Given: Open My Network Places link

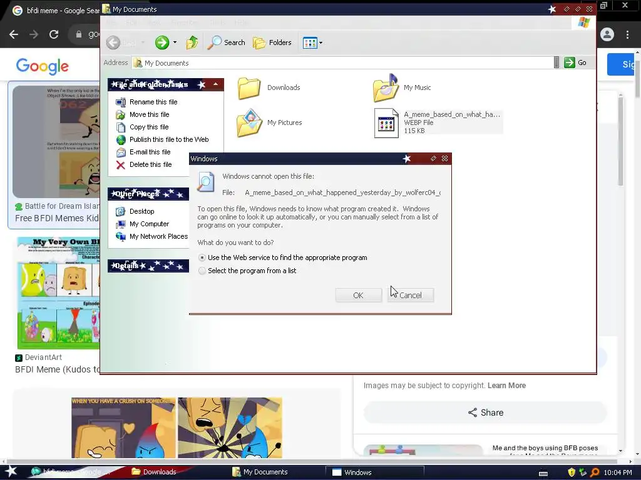Looking at the screenshot, I should (x=158, y=236).
